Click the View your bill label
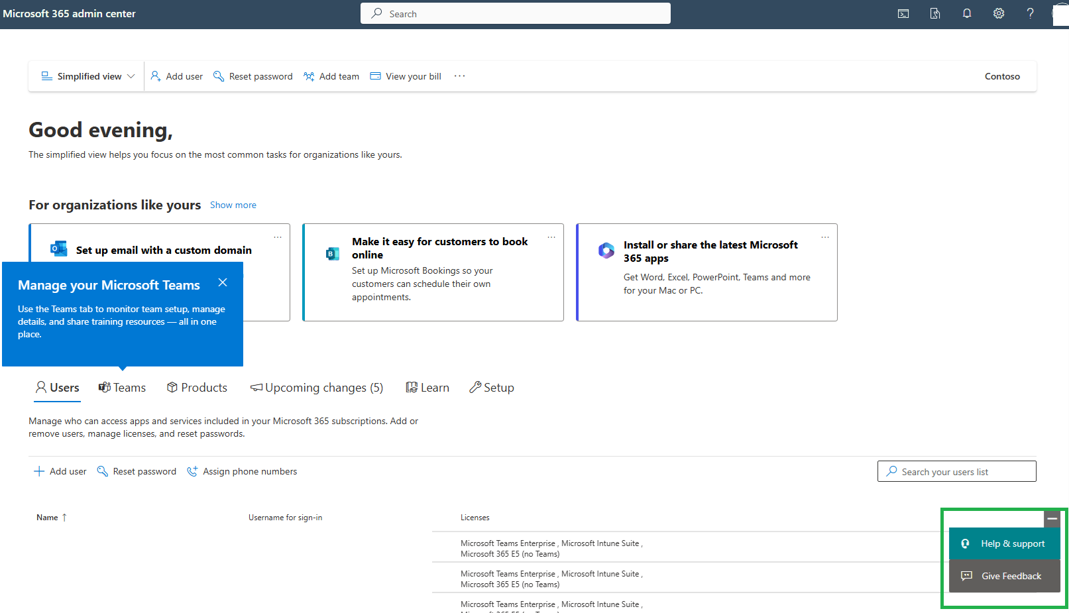This screenshot has width=1069, height=613. click(414, 76)
